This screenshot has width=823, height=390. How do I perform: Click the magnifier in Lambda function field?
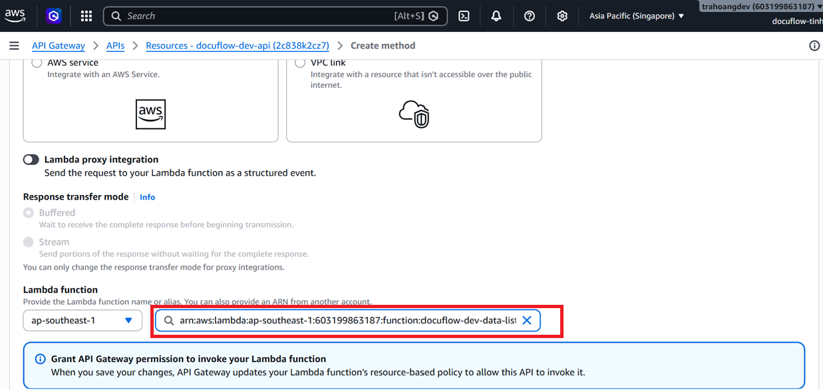tap(169, 321)
